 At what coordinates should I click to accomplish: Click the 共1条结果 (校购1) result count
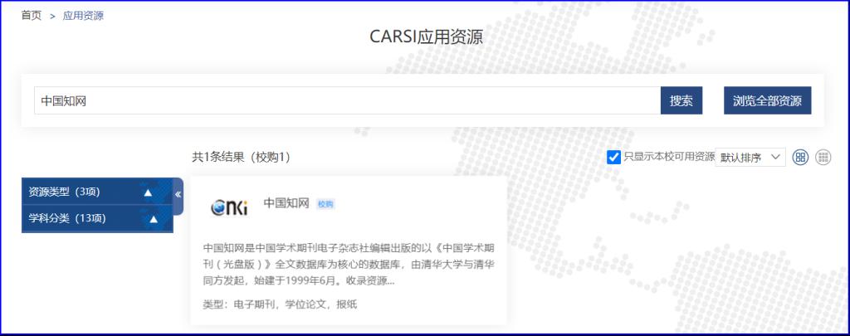point(241,157)
